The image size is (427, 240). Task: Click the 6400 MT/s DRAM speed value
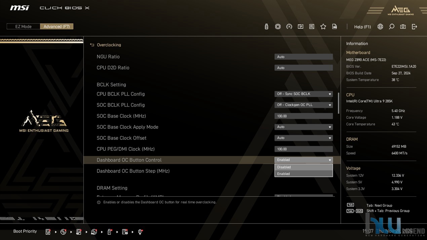click(399, 153)
